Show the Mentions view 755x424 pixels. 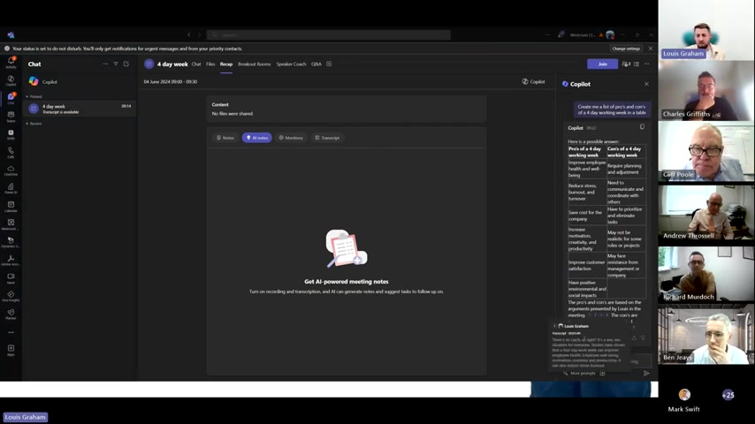click(291, 138)
